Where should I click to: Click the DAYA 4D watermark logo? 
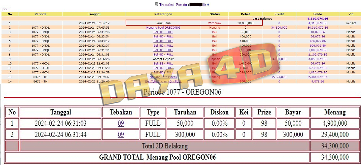click(188, 73)
